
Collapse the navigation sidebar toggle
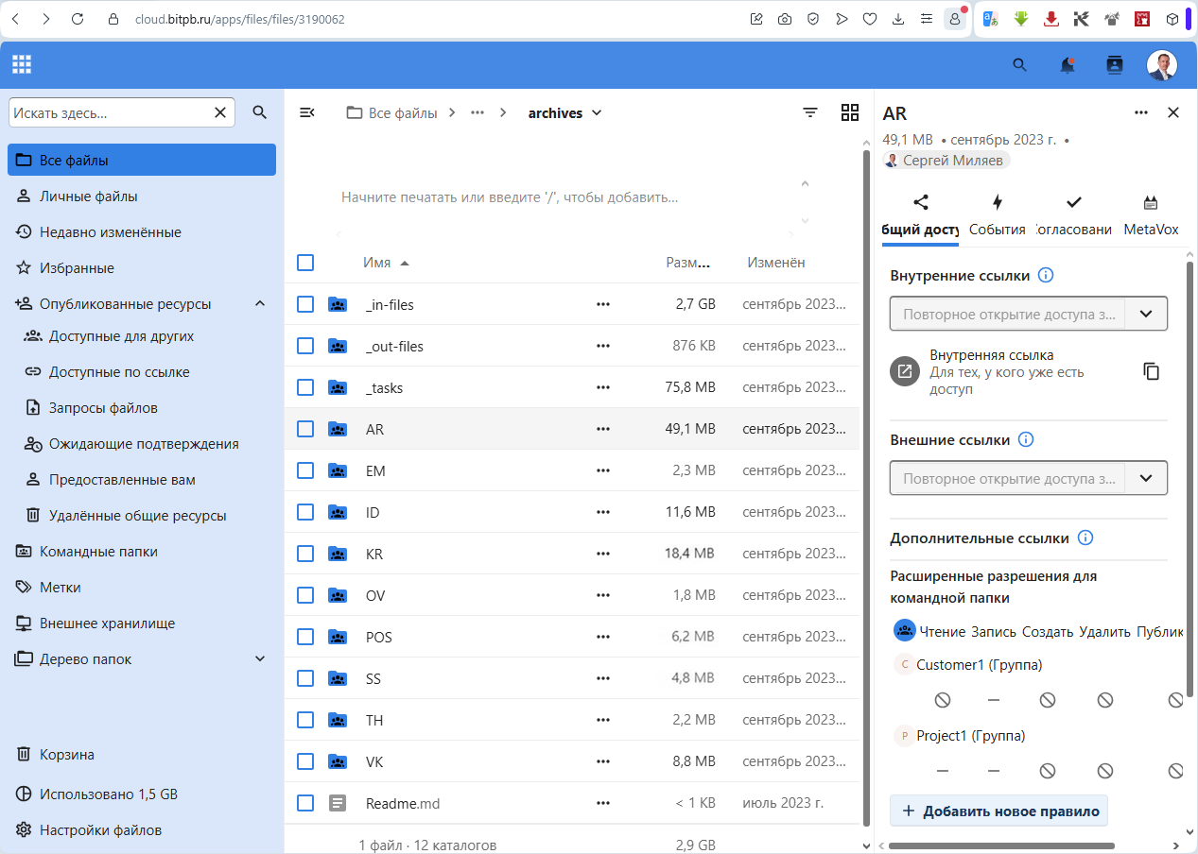pos(306,112)
